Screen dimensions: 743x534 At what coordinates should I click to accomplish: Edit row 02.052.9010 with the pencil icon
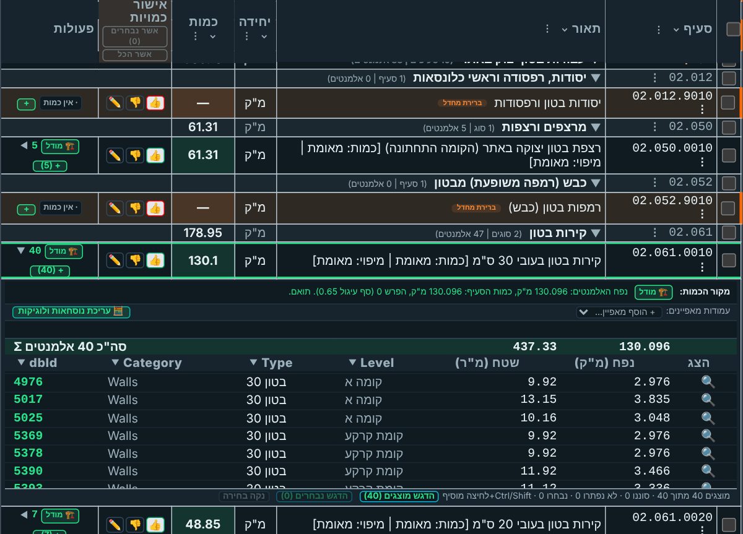(x=115, y=208)
